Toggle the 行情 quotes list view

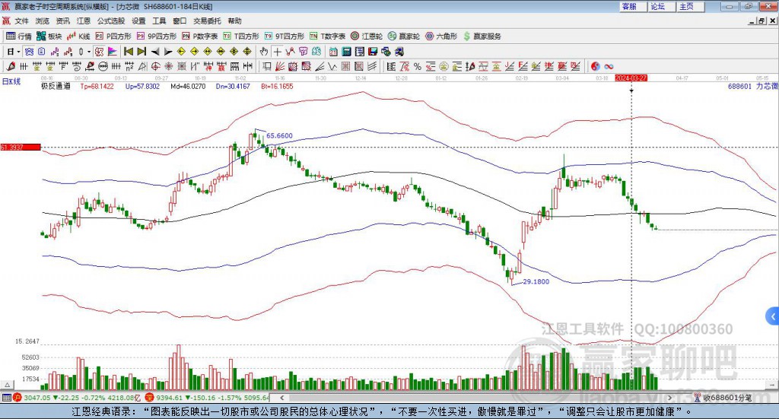pyautogui.click(x=19, y=37)
